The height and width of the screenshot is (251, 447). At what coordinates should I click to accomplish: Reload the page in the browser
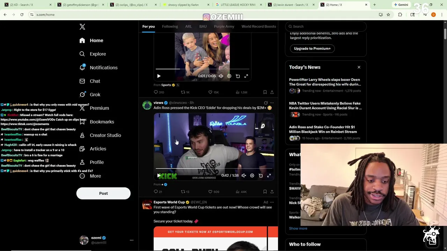(x=22, y=15)
